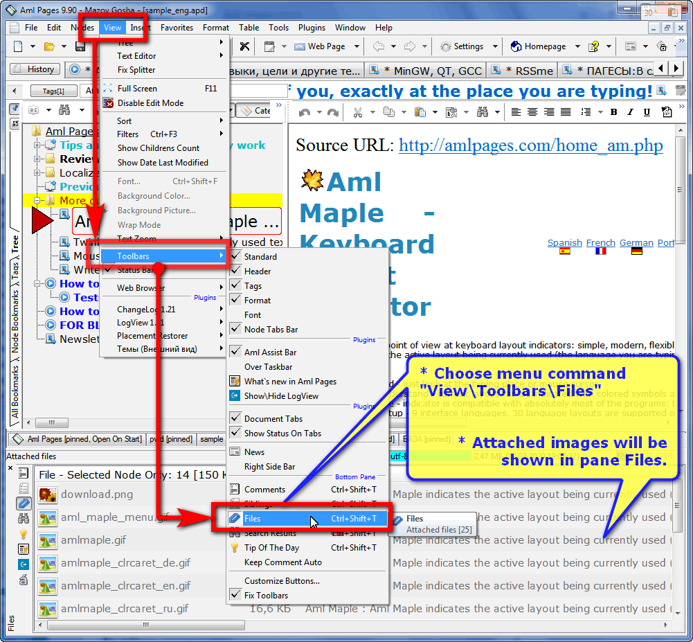This screenshot has width=693, height=642.
Task: Redo the edit in editor toolbar
Action: click(x=333, y=112)
